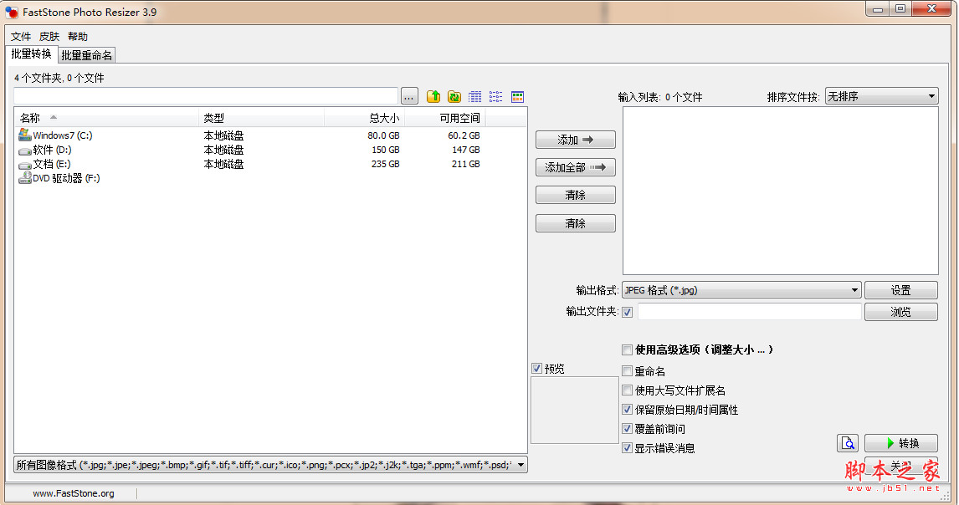Click the 输出文件夹 text field
Image resolution: width=959 pixels, height=505 pixels.
749,312
